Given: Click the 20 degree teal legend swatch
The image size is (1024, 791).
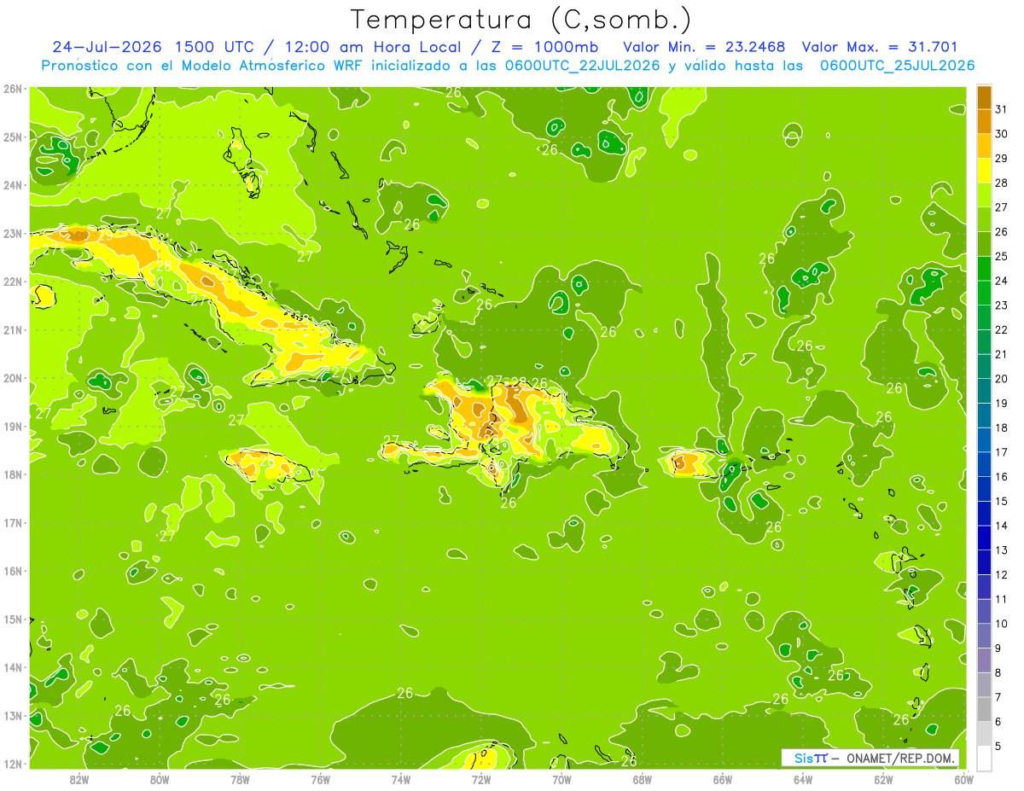Looking at the screenshot, I should tap(984, 367).
